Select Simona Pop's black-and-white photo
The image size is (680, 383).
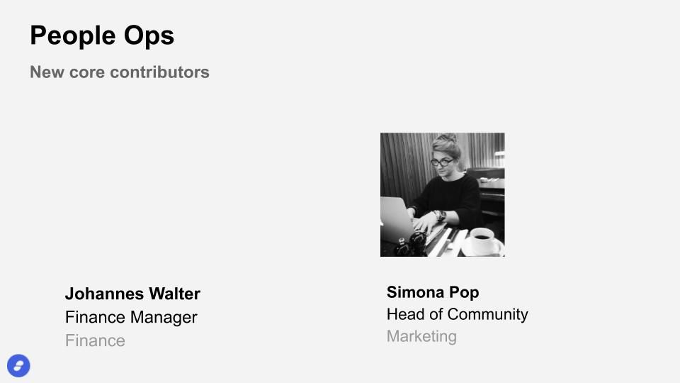pos(442,194)
